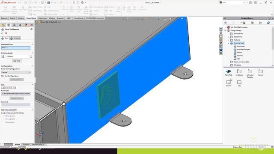The image size is (274, 154).
Task: Open the Evaluate ribbon tab
Action: pyautogui.click(x=60, y=18)
